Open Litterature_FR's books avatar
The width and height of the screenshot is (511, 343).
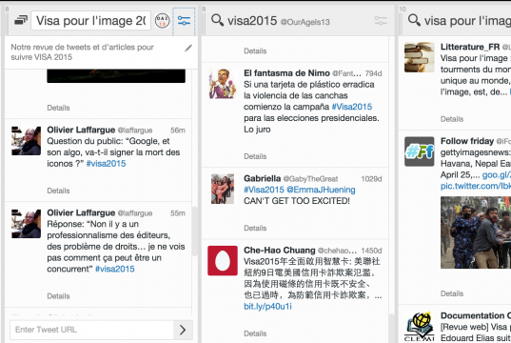pyautogui.click(x=420, y=57)
